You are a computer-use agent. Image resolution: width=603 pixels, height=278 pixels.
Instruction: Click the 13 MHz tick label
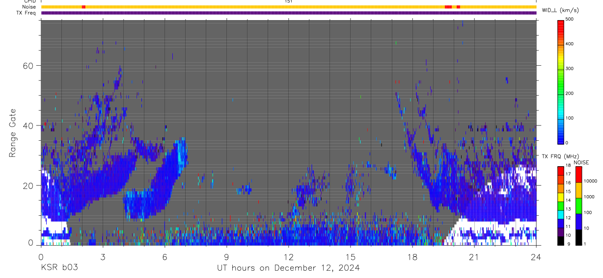[569, 209]
